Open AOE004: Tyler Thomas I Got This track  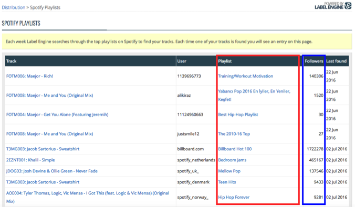click(88, 197)
